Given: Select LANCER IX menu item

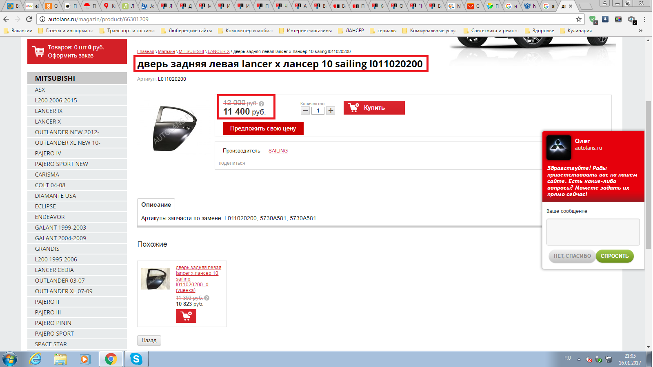Looking at the screenshot, I should pos(77,111).
